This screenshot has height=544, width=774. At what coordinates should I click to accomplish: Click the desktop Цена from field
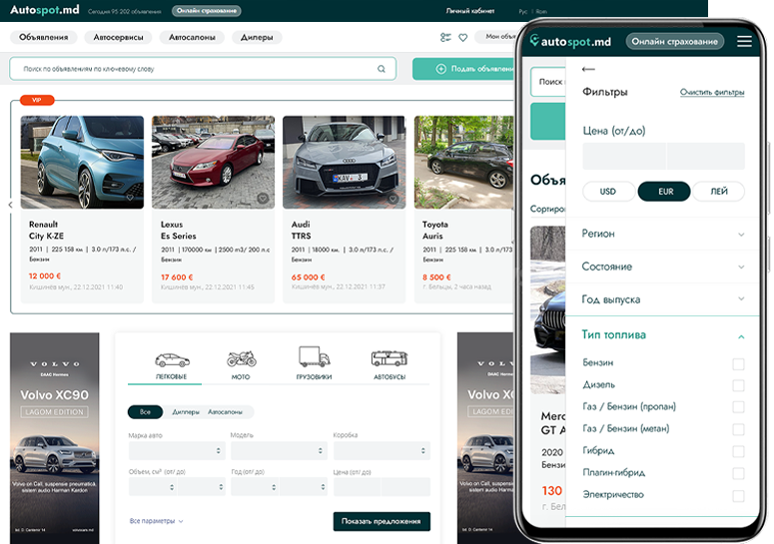point(357,487)
